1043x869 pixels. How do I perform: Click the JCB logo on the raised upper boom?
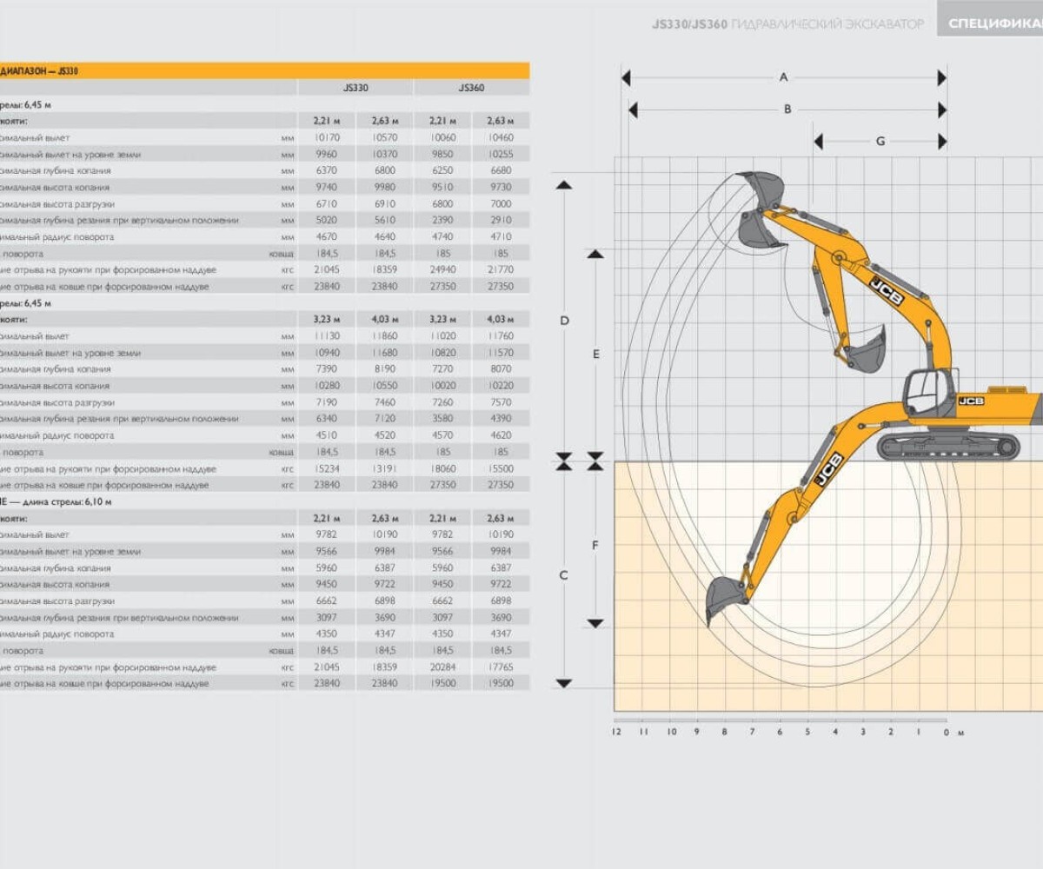[887, 291]
